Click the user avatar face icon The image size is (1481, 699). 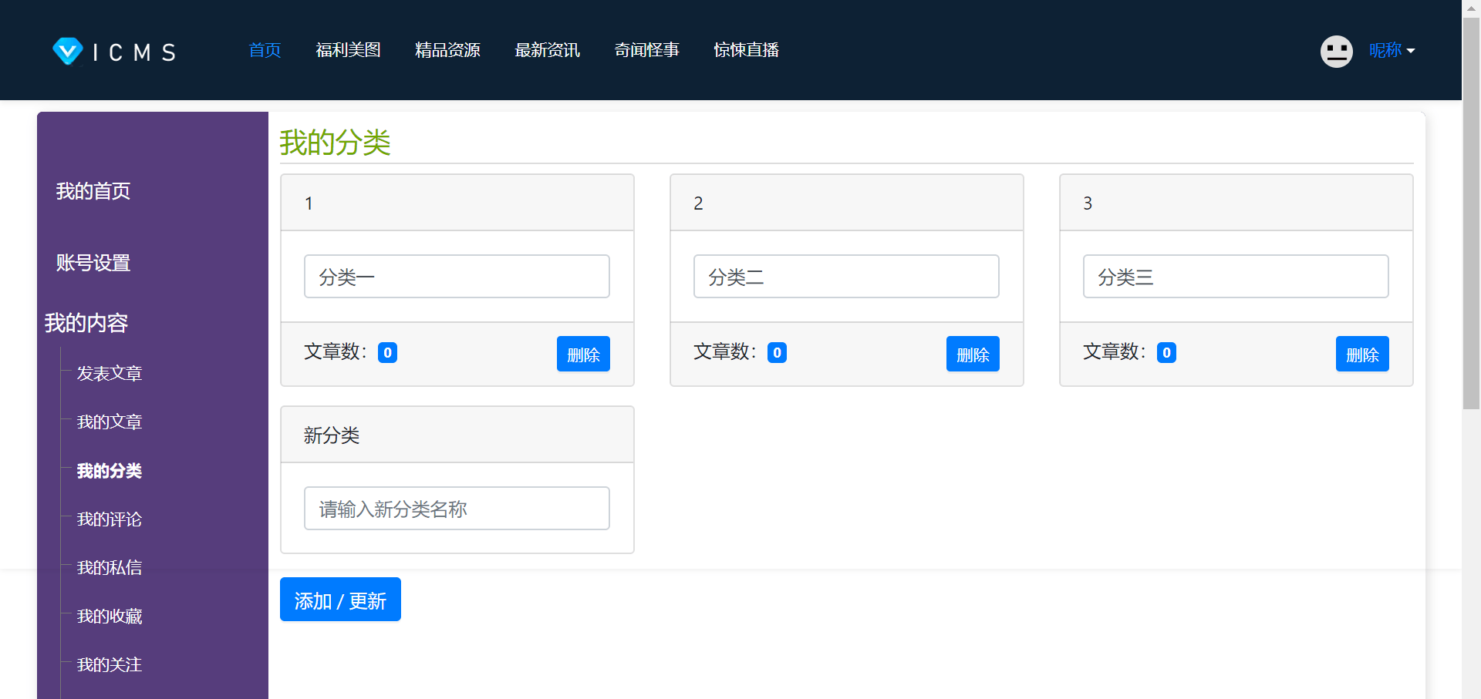click(1336, 52)
